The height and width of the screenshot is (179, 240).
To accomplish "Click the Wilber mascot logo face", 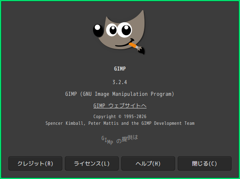I will pyautogui.click(x=119, y=32).
